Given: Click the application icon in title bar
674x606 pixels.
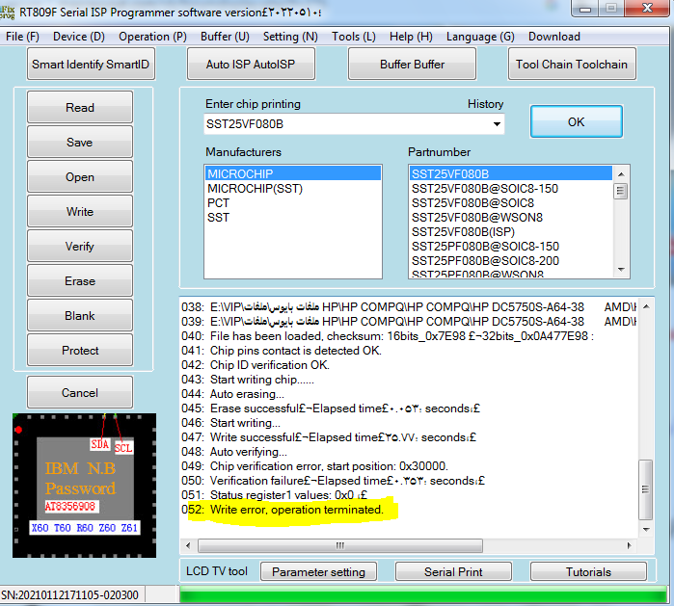Looking at the screenshot, I should point(8,12).
